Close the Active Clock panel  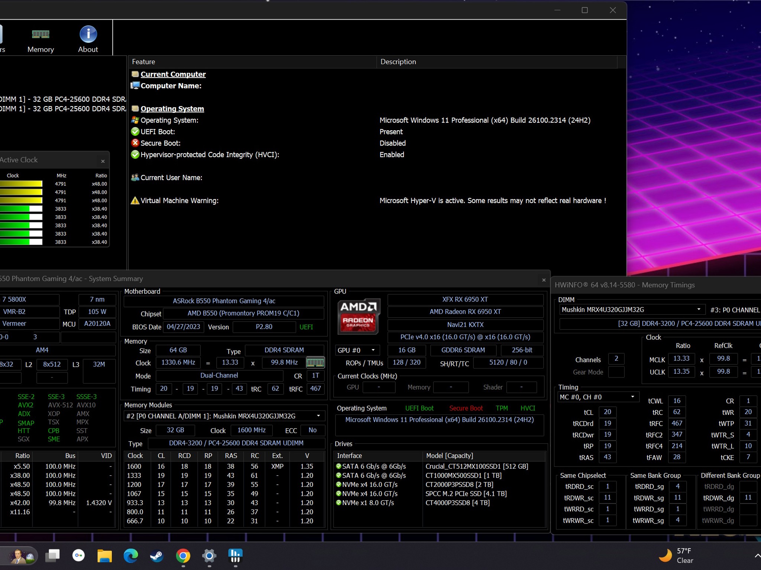(103, 161)
